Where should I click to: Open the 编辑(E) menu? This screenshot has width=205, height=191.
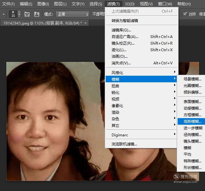26,4
